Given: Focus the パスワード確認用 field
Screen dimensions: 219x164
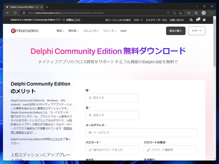Looking at the screenshot, I should pyautogui.click(x=170, y=150).
